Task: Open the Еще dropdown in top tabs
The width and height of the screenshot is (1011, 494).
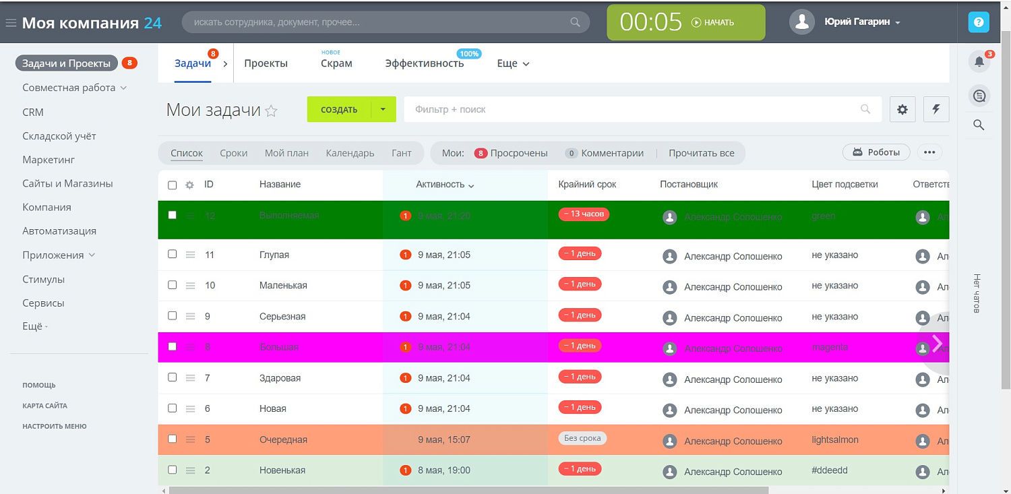Action: (x=513, y=63)
